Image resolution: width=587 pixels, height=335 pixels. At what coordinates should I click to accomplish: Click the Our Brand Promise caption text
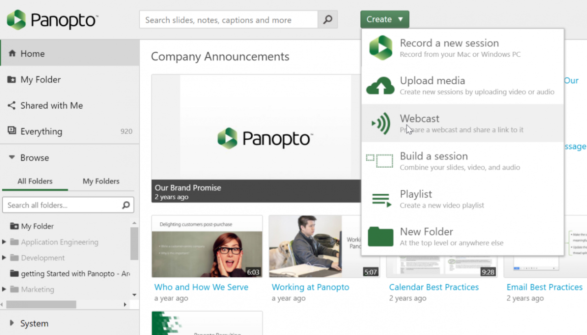click(x=188, y=187)
